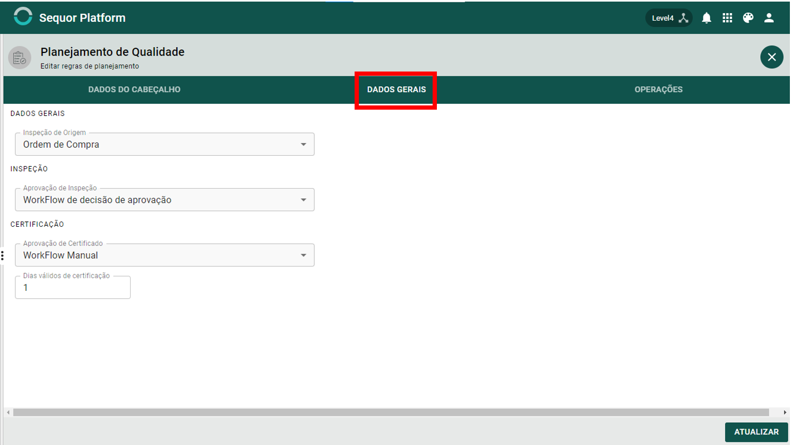Image resolution: width=792 pixels, height=445 pixels.
Task: Expand Inspeção de Origem dropdown
Action: [165, 144]
